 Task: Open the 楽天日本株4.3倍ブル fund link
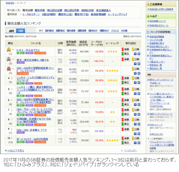[x=33, y=60]
